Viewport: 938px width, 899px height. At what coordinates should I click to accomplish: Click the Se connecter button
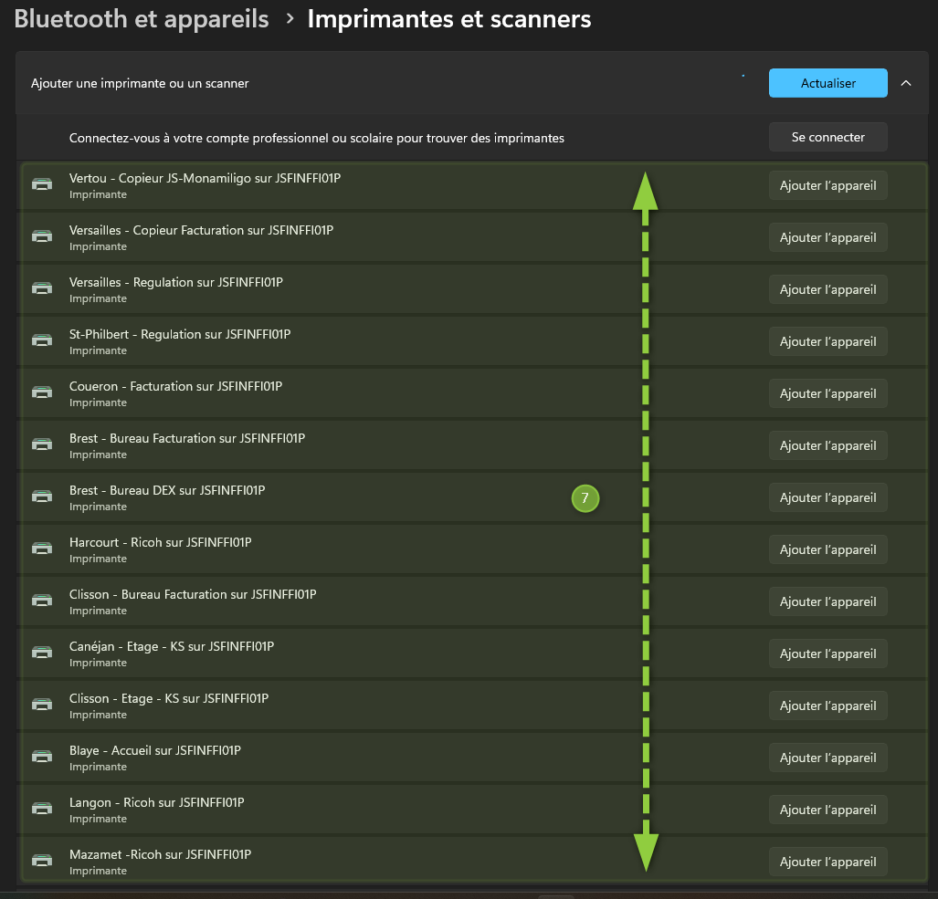pos(827,137)
